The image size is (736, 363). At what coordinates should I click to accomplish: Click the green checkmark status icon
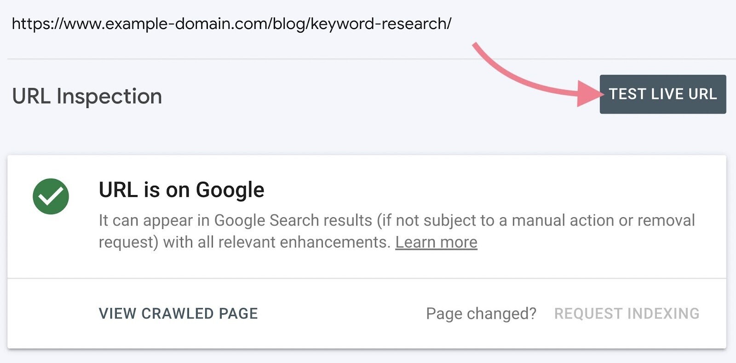[51, 196]
